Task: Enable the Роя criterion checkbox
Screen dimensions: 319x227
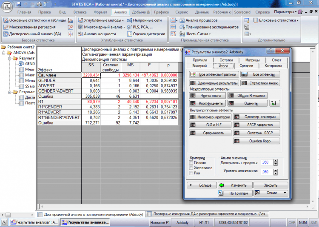Action: (x=191, y=173)
